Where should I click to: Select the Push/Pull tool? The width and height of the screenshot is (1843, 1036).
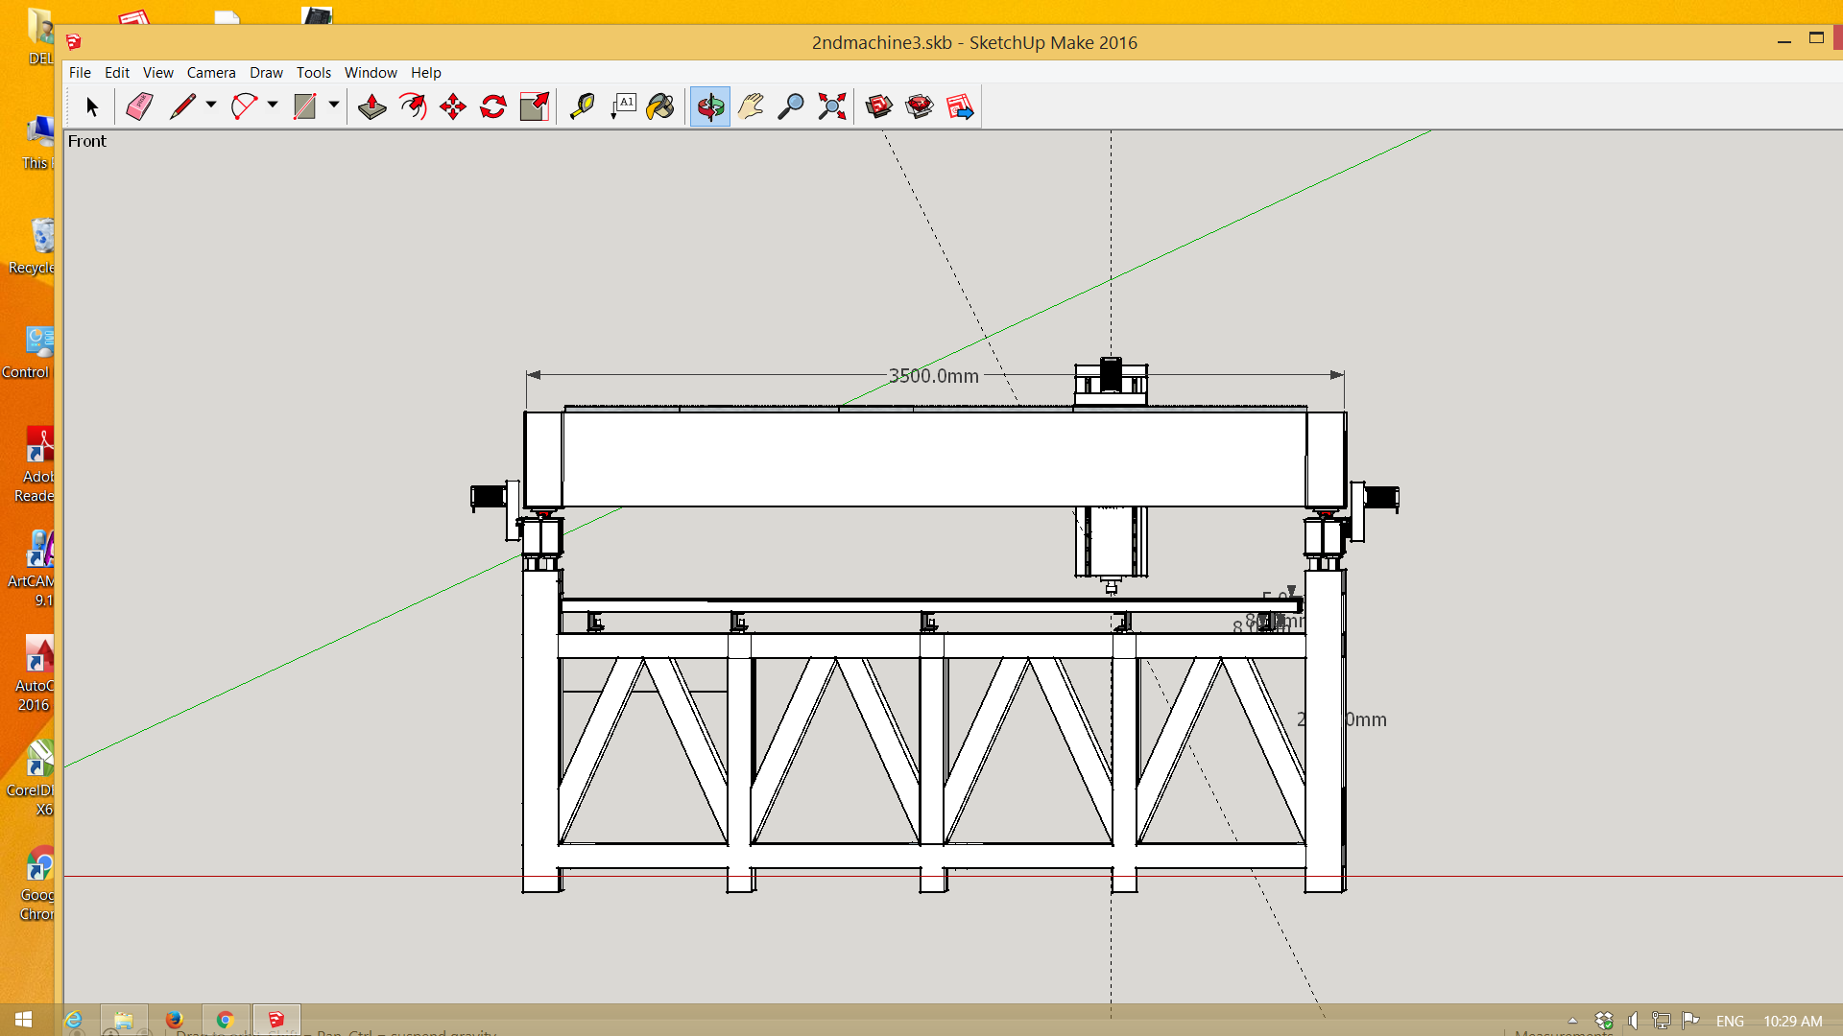[372, 106]
